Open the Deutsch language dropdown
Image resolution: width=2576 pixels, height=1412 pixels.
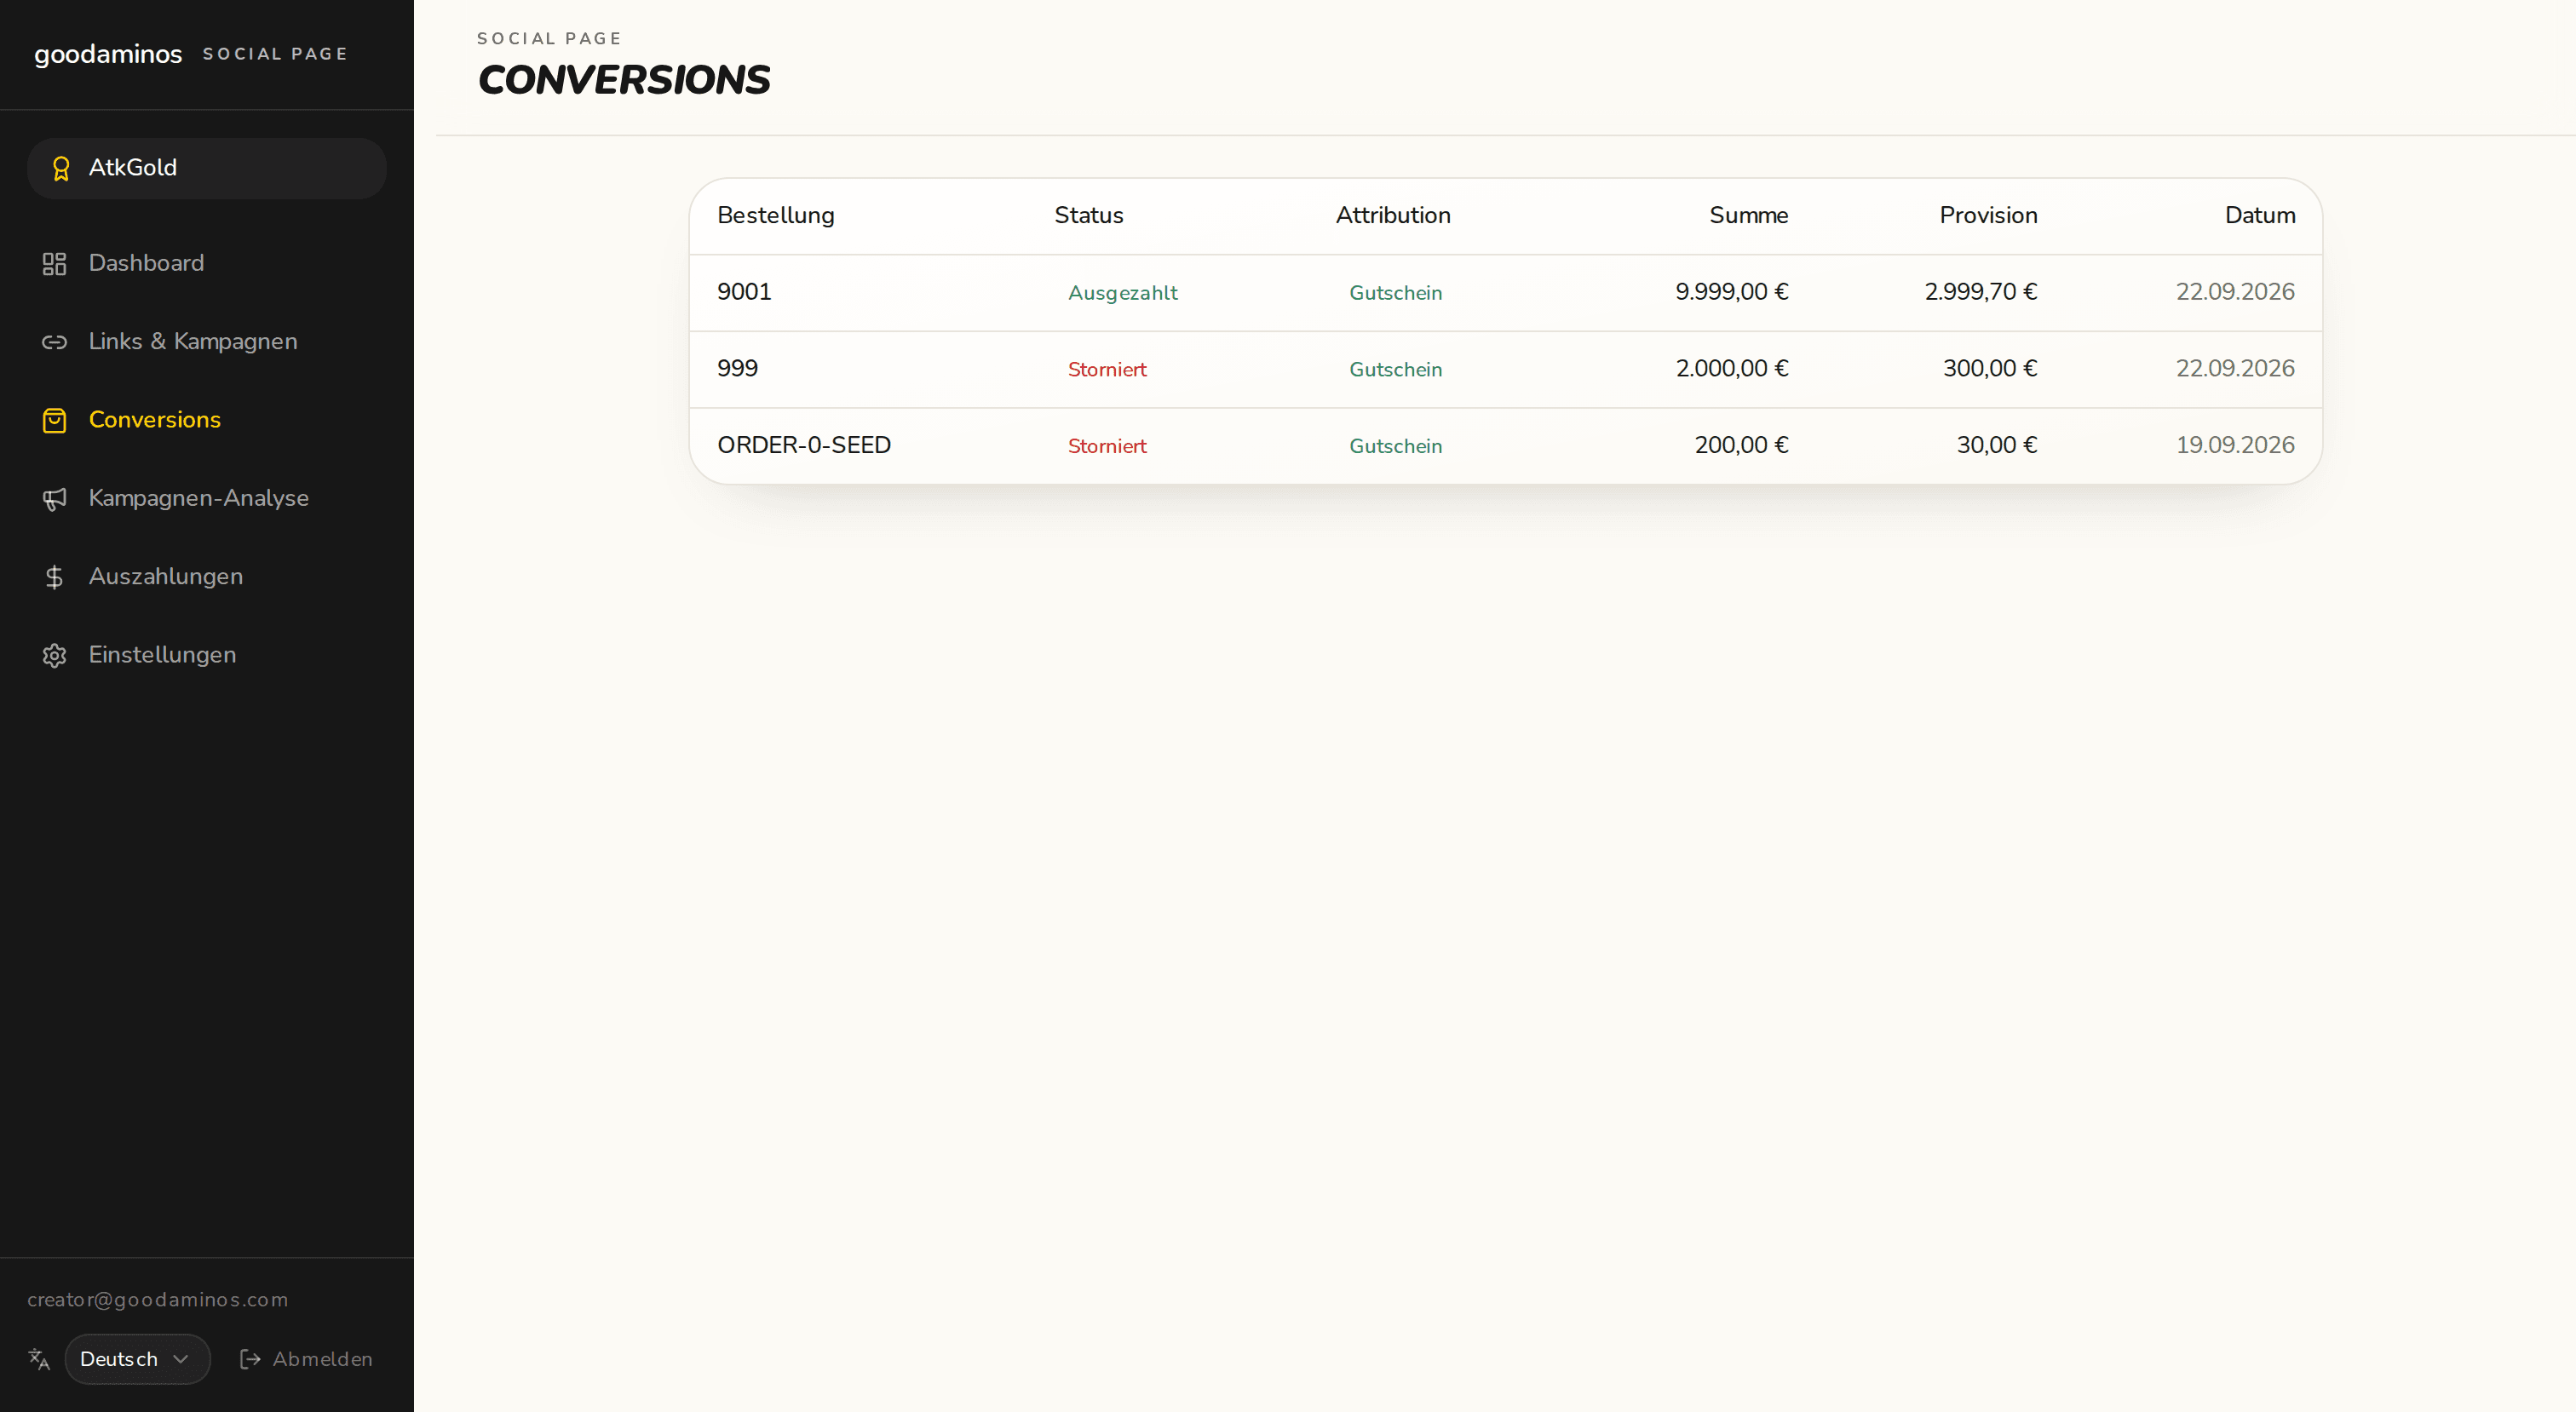137,1359
